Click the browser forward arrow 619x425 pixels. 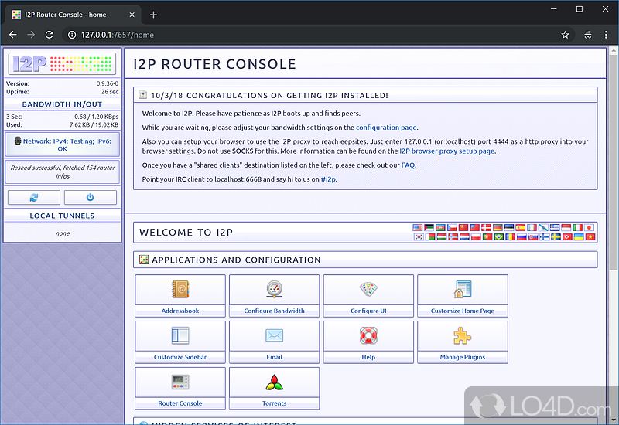31,35
